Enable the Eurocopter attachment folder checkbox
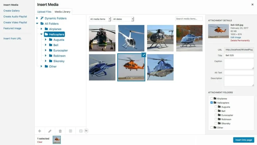The height and width of the screenshot is (145, 257). 216,115
